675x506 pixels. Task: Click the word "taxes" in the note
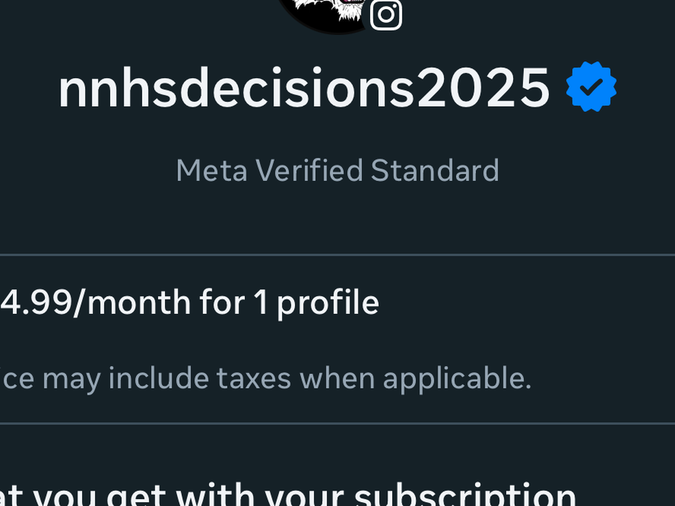pos(254,378)
